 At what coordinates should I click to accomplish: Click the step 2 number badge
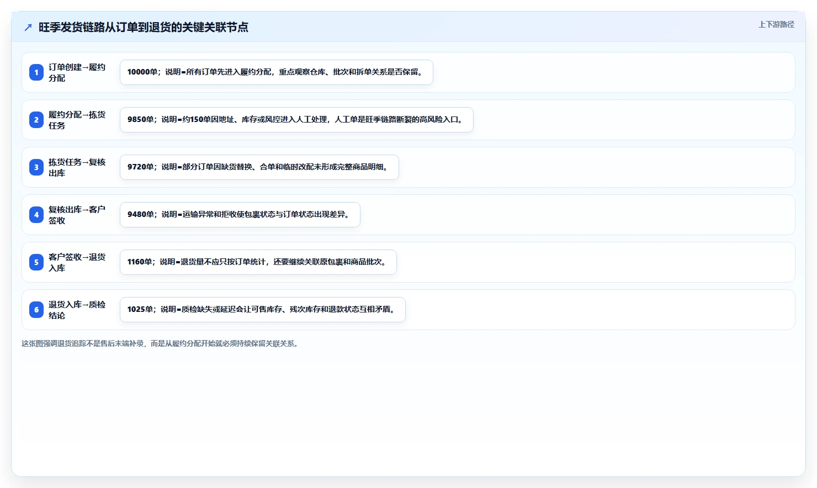point(36,120)
